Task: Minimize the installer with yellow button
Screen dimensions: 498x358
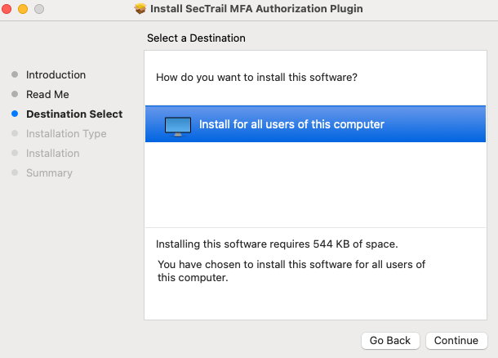Action: click(x=23, y=9)
